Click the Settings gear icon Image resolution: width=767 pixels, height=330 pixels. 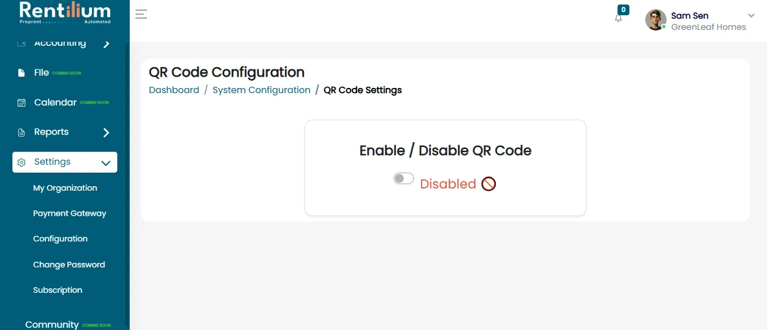click(x=21, y=162)
